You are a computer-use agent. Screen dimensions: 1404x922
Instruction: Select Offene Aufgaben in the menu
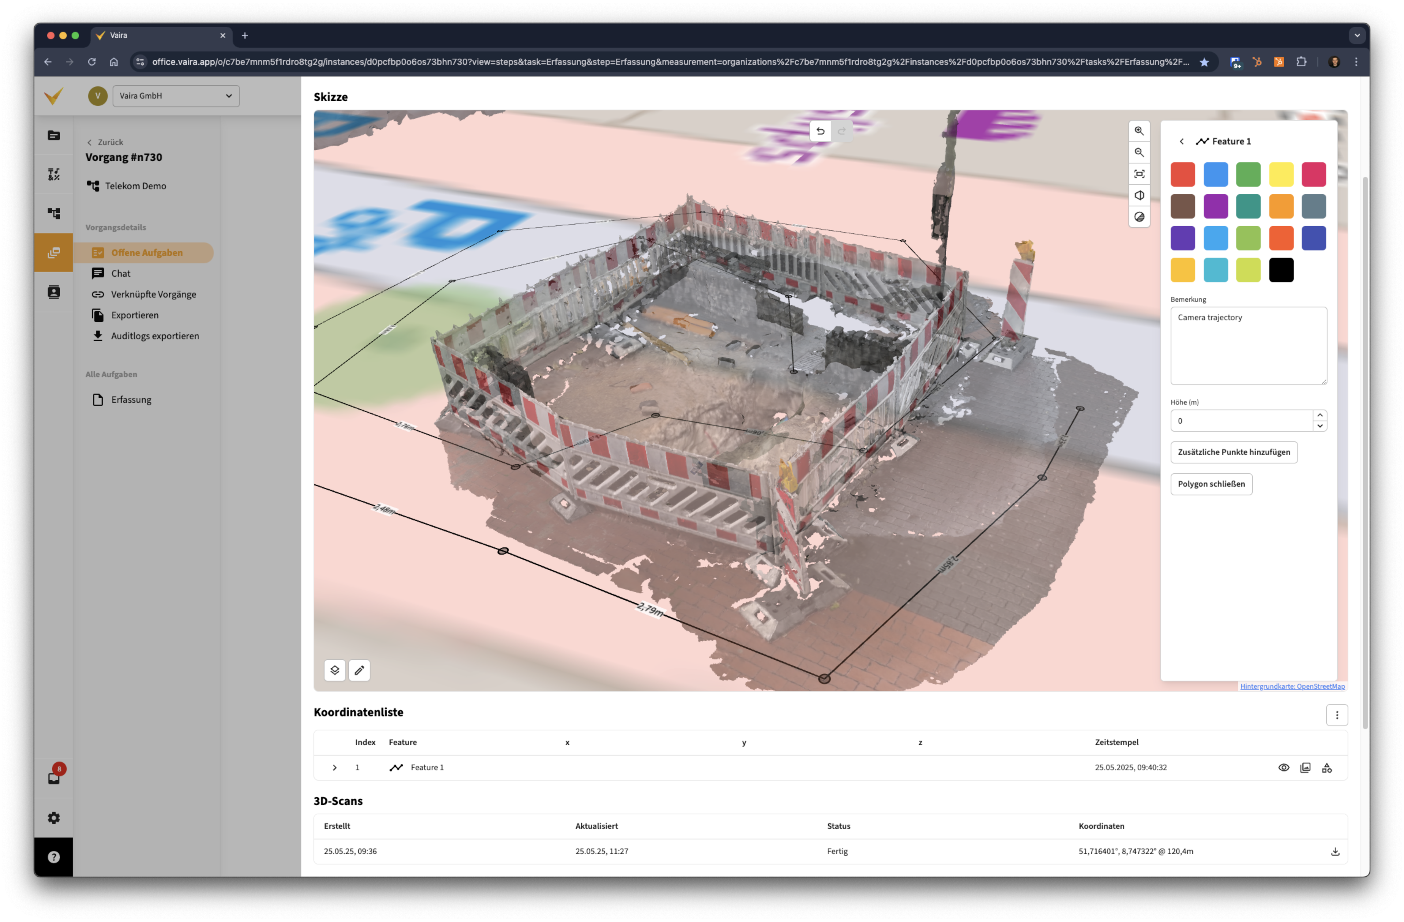coord(144,253)
